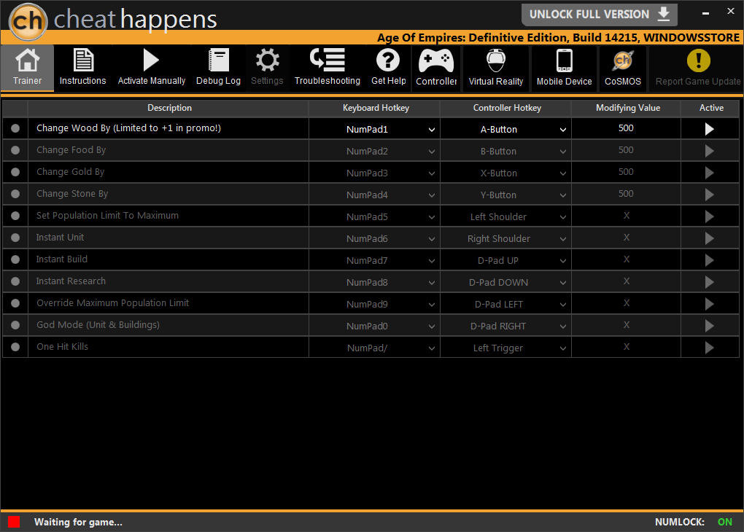Activate Change Stone By cheat

click(x=710, y=195)
